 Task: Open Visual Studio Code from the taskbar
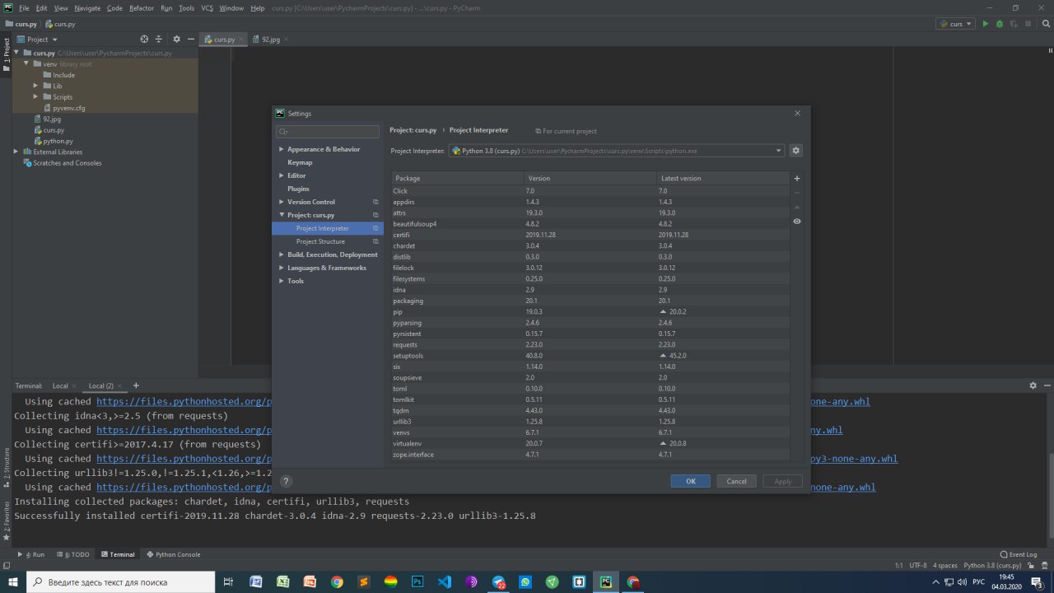click(x=445, y=582)
